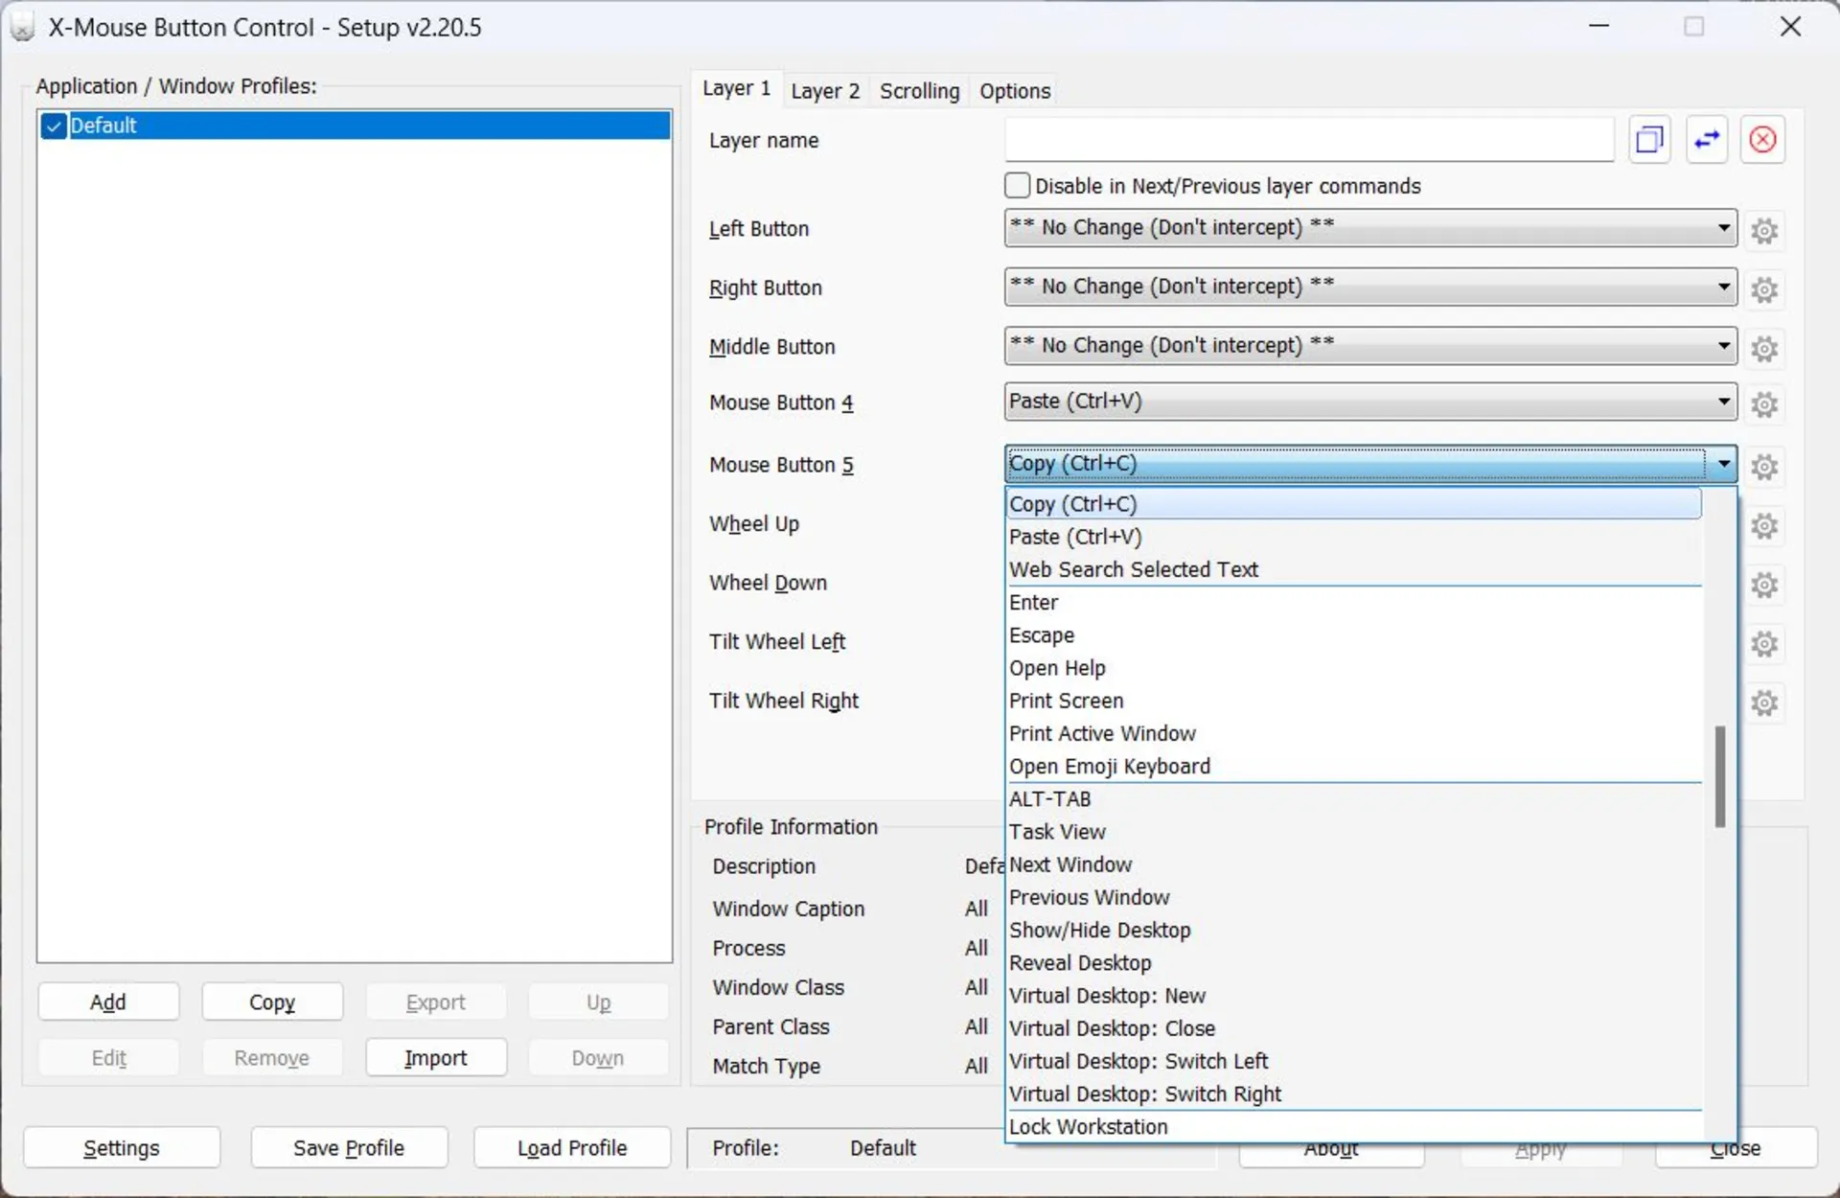Open Mouse Button 5 settings gear
This screenshot has height=1198, width=1840.
click(1764, 467)
